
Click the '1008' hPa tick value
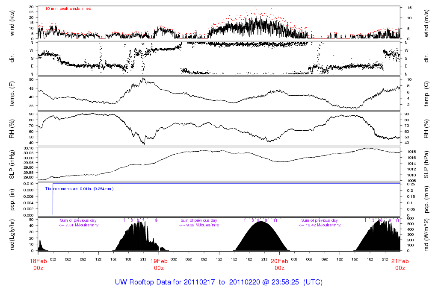tap(411, 181)
